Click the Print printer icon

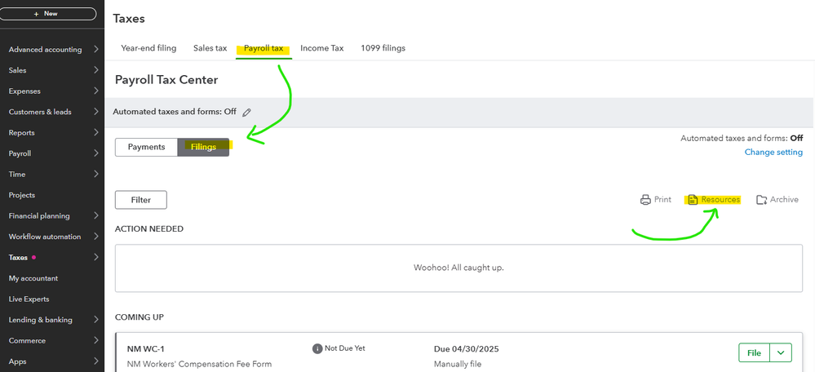(x=645, y=200)
